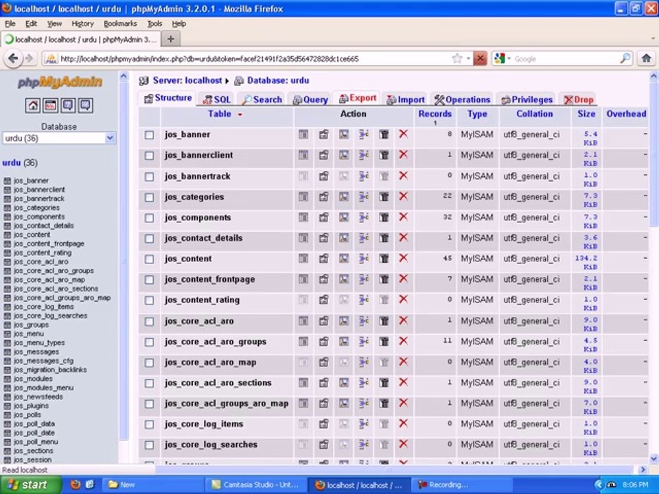Open the tab list dropdown arrow
Viewport: 659px width, 494px height.
(653, 38)
